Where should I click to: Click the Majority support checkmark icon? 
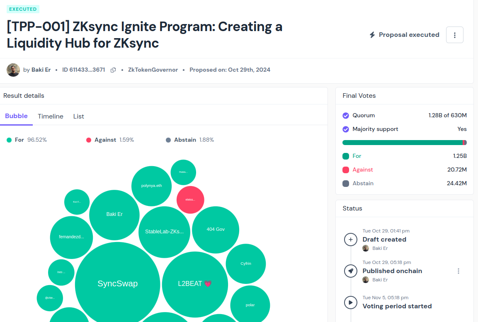click(346, 129)
